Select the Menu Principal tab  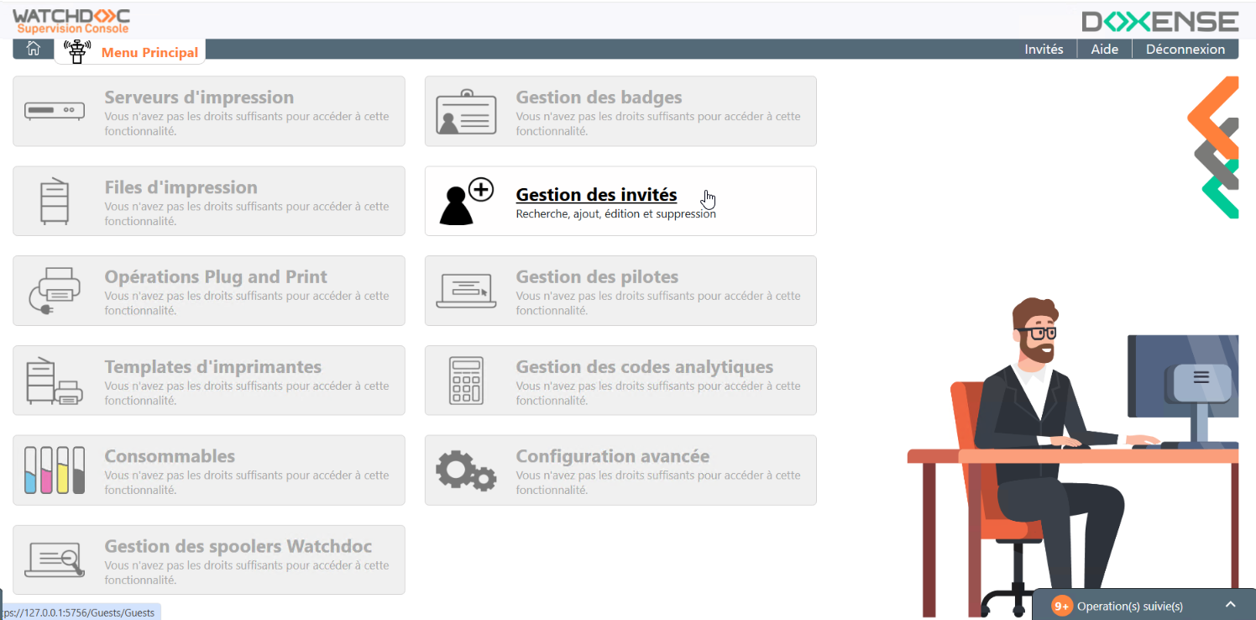pos(149,52)
